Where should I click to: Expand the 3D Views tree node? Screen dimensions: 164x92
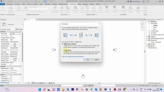point(149,33)
